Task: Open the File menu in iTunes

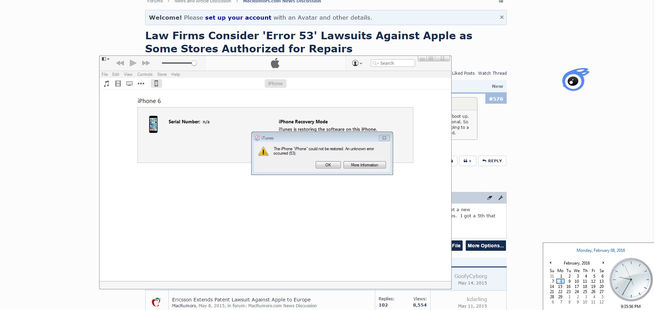Action: (105, 74)
